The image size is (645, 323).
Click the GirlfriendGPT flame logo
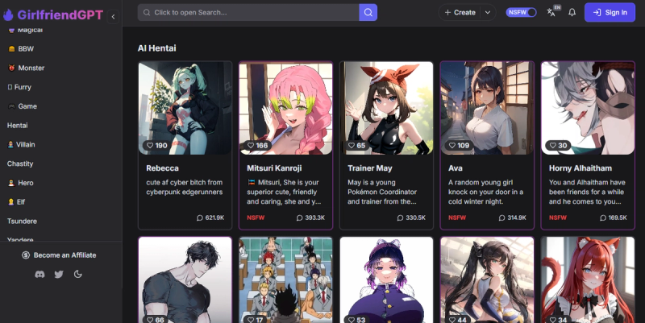[8, 14]
